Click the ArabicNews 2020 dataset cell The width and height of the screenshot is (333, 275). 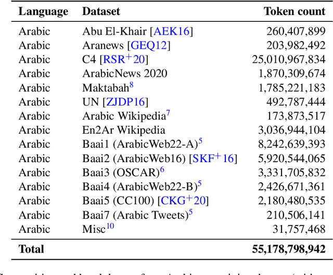pyautogui.click(x=124, y=73)
